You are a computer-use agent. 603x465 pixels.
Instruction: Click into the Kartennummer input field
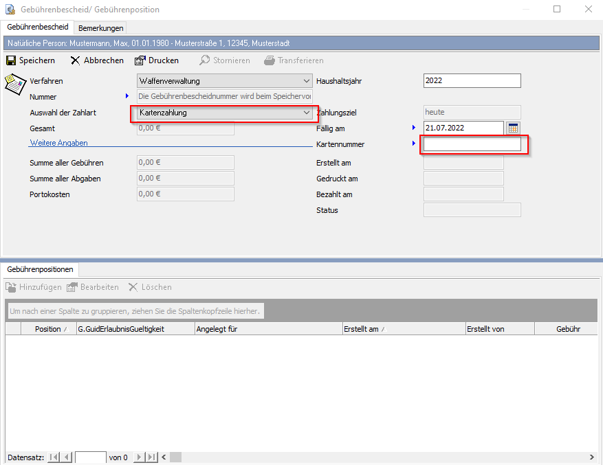(x=472, y=144)
